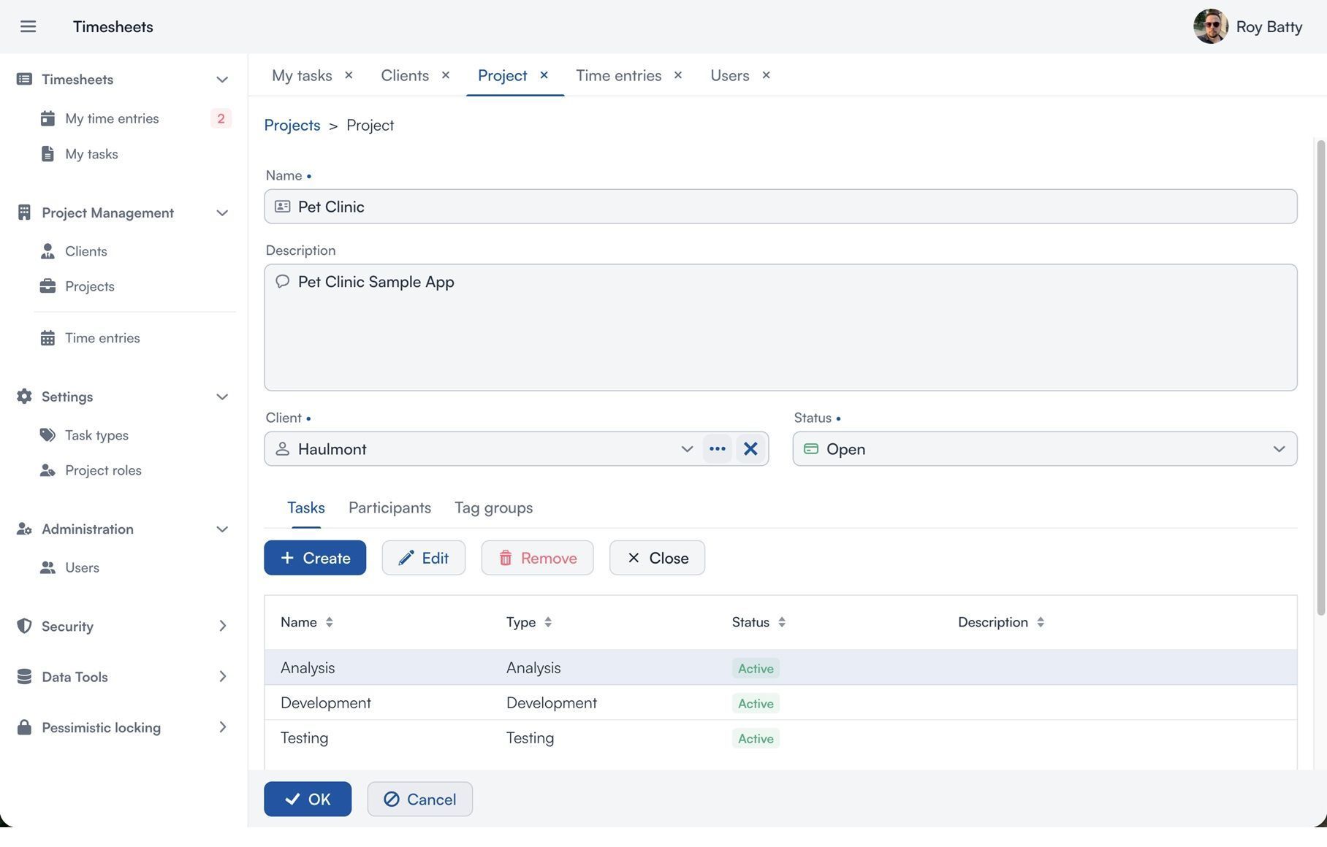Clear the Haulmont client with X icon
The width and height of the screenshot is (1327, 847).
pos(750,449)
